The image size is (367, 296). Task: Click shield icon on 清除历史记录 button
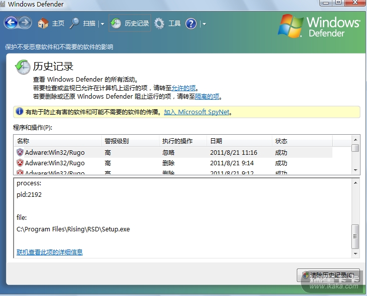[x=306, y=275]
